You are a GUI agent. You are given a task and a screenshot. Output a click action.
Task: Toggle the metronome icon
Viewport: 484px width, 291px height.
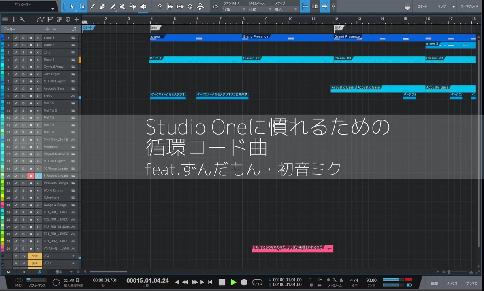click(x=341, y=280)
